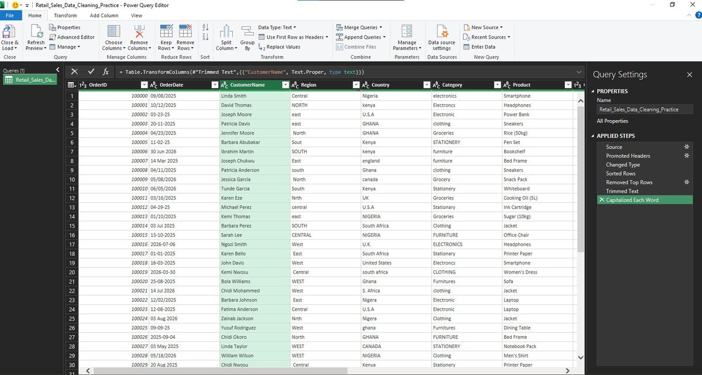The image size is (702, 375).
Task: Edit the query Name field
Action: coord(645,109)
